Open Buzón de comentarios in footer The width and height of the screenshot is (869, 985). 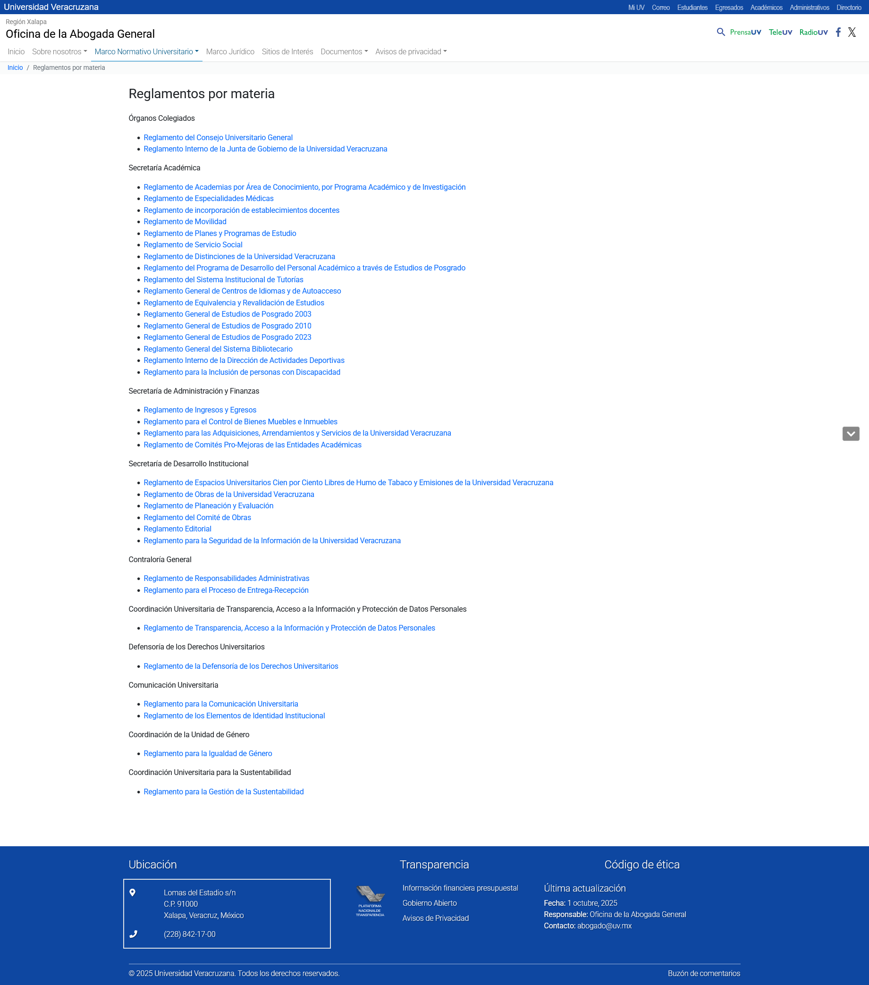[704, 973]
